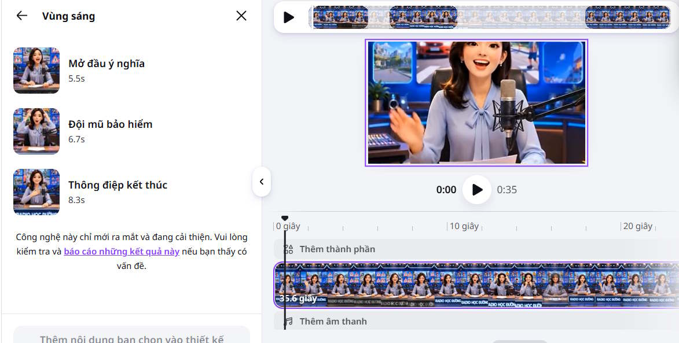
Task: Click the '10 giây' ruler mark
Action: coord(464,226)
